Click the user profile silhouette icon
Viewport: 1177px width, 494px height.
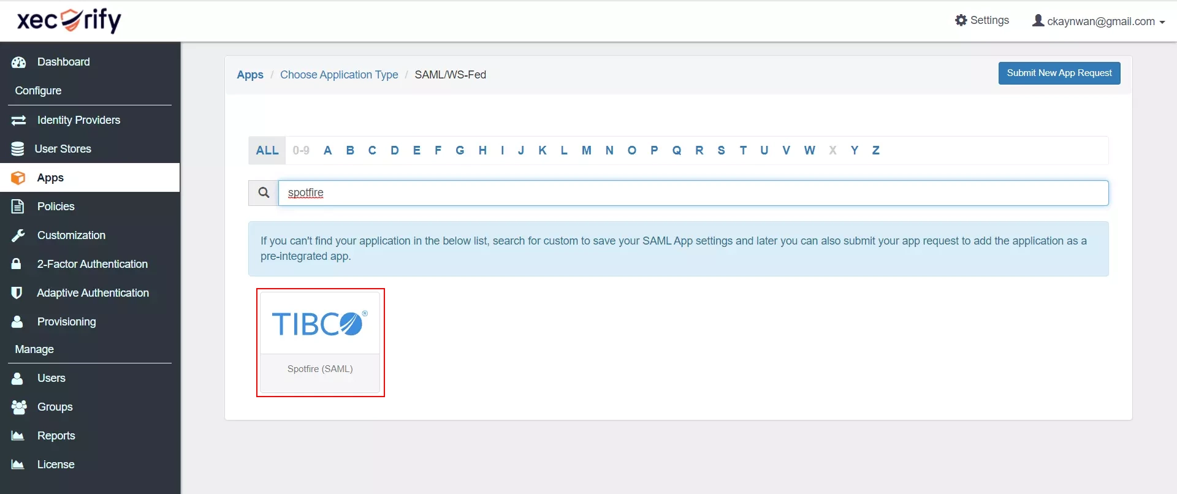pyautogui.click(x=1038, y=20)
